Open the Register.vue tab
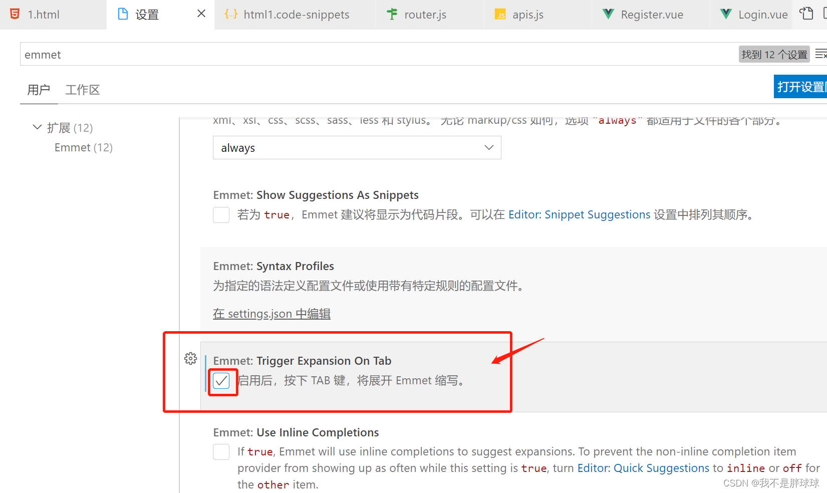827x493 pixels. [x=651, y=15]
